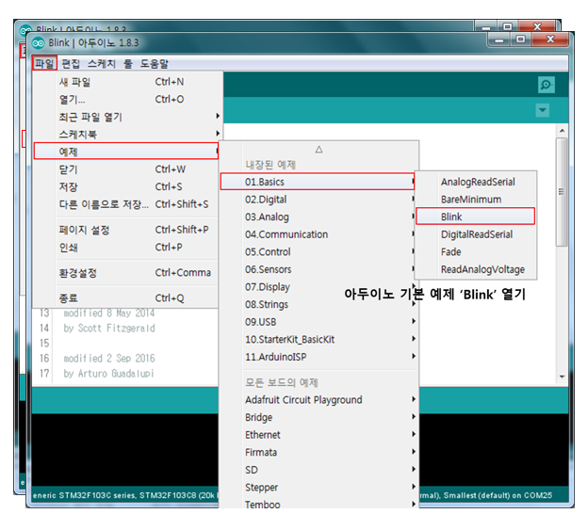Click code line 'modified 8 May 2014'
The width and height of the screenshot is (588, 514).
(x=109, y=313)
